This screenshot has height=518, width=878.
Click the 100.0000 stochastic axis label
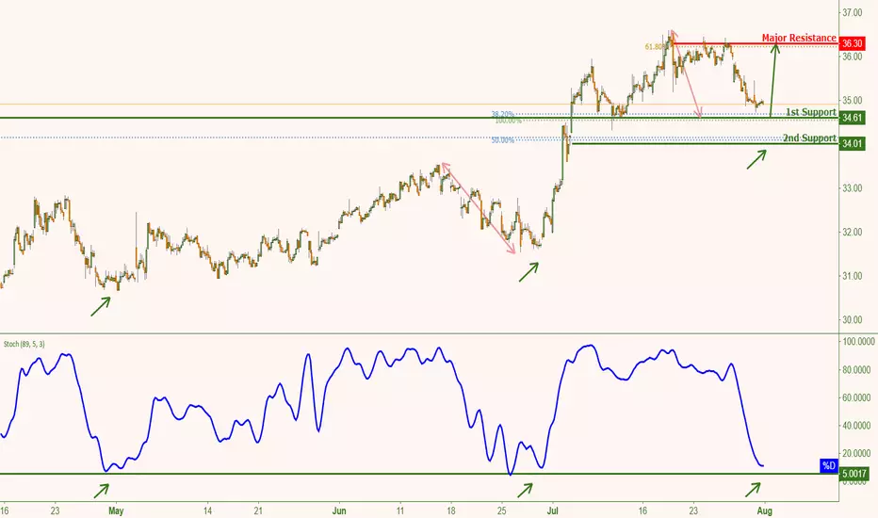pos(856,342)
